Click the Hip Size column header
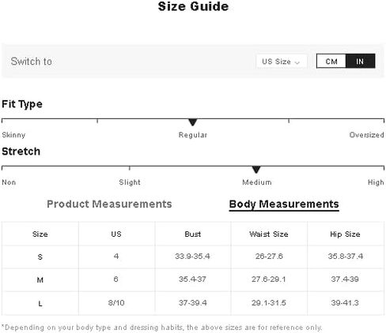The image size is (386, 333). click(346, 234)
